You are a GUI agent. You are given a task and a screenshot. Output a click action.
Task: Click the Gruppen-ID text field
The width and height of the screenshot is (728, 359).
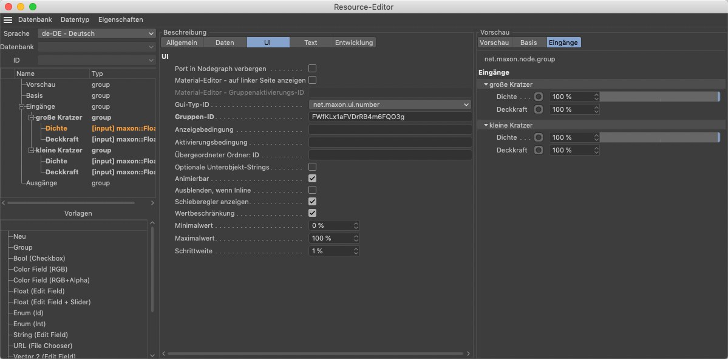(x=390, y=117)
